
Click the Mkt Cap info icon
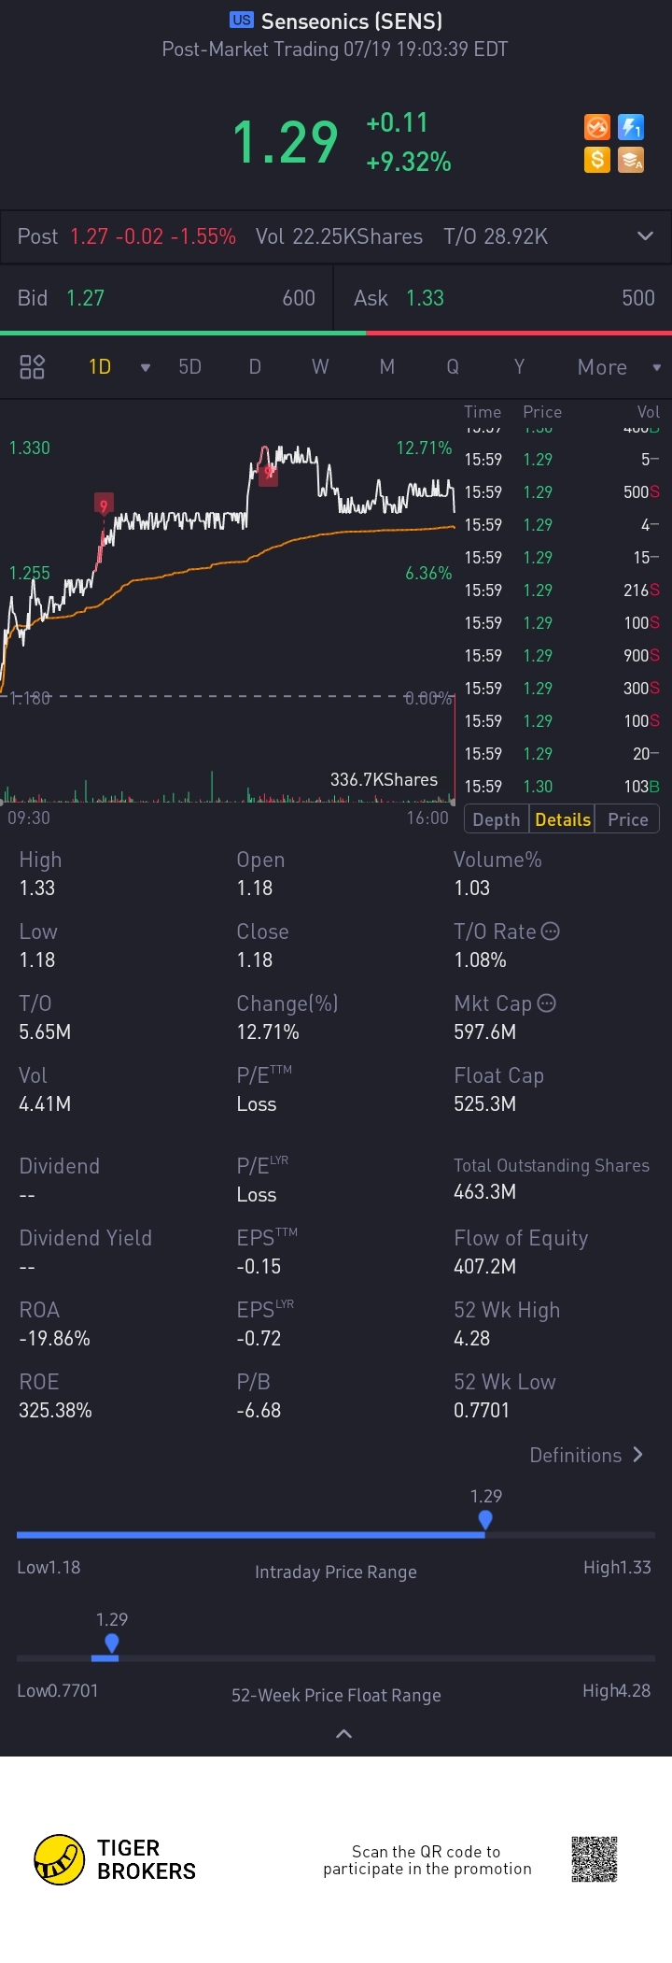click(547, 1003)
